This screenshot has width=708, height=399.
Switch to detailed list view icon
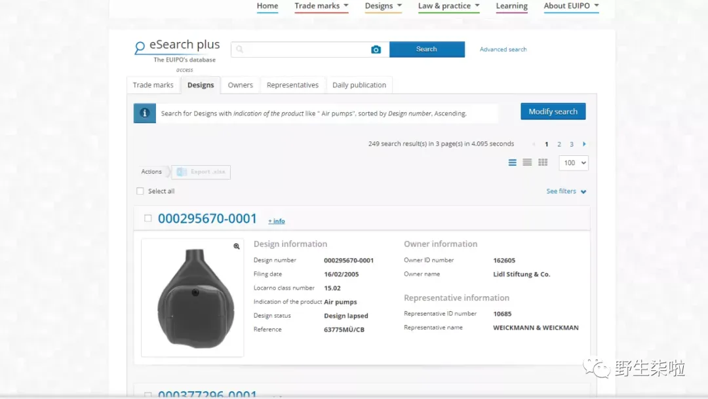[512, 162]
